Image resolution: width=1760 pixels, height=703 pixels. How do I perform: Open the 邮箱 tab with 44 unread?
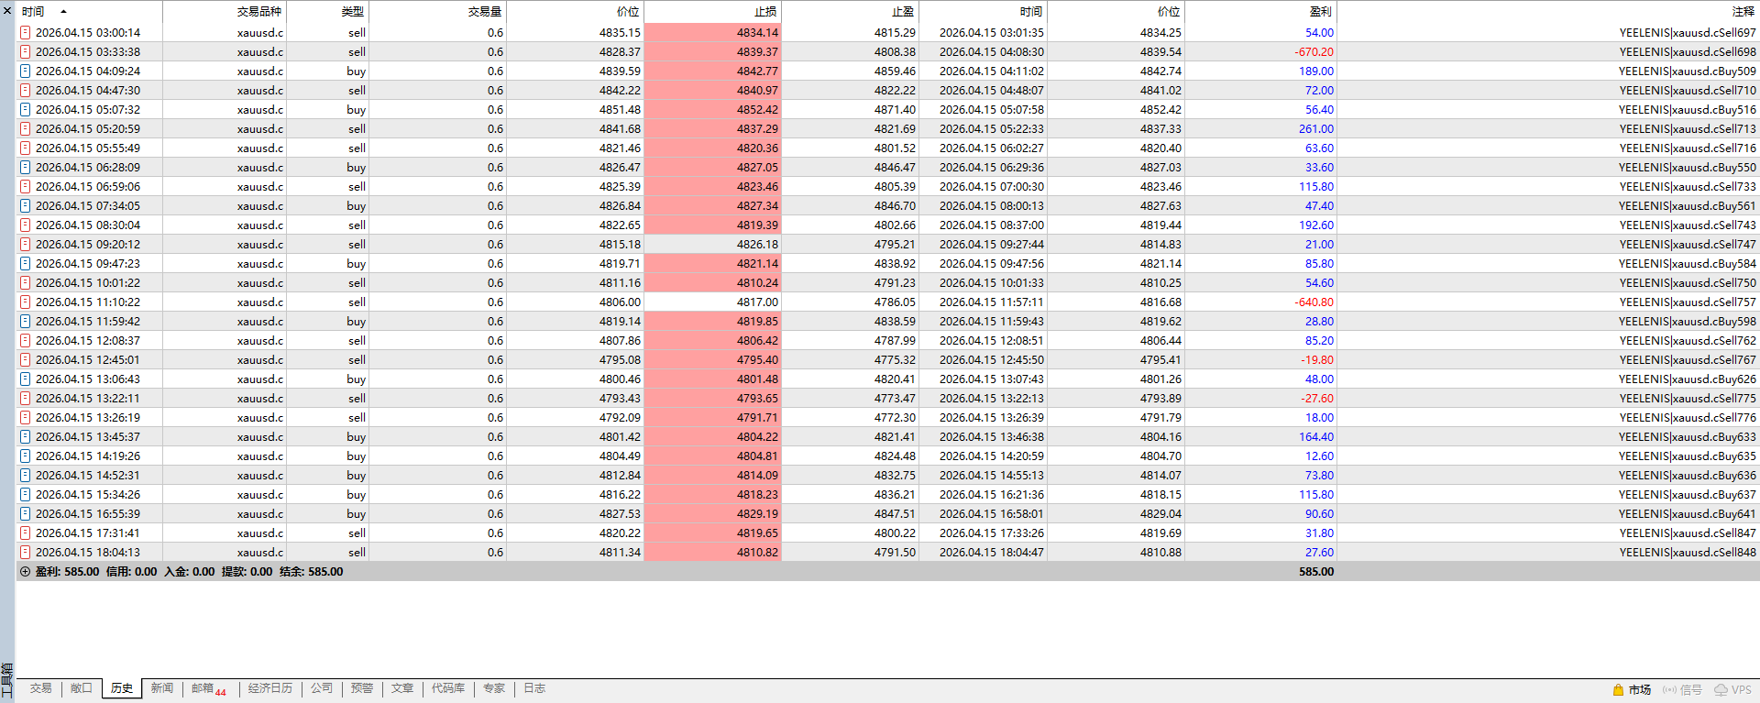coord(210,689)
